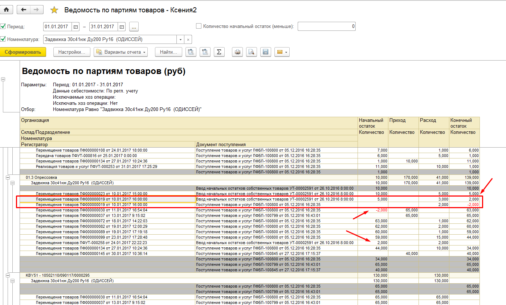The width and height of the screenshot is (506, 305).
Task: Open calendar for period start date
Action: click(x=76, y=27)
